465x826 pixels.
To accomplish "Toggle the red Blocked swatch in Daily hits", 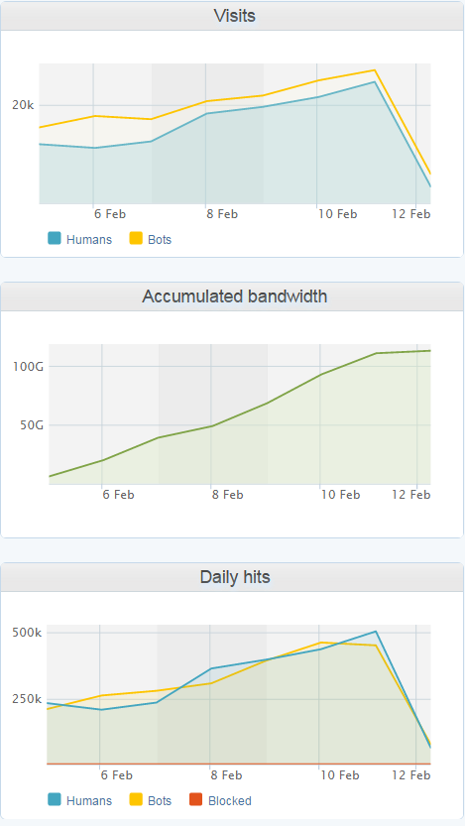I will pos(196,800).
